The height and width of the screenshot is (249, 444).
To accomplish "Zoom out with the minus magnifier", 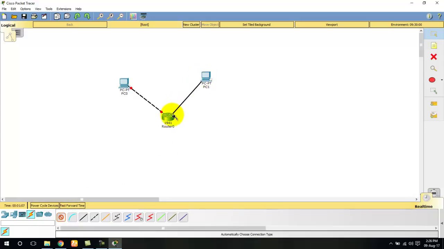I will (120, 16).
